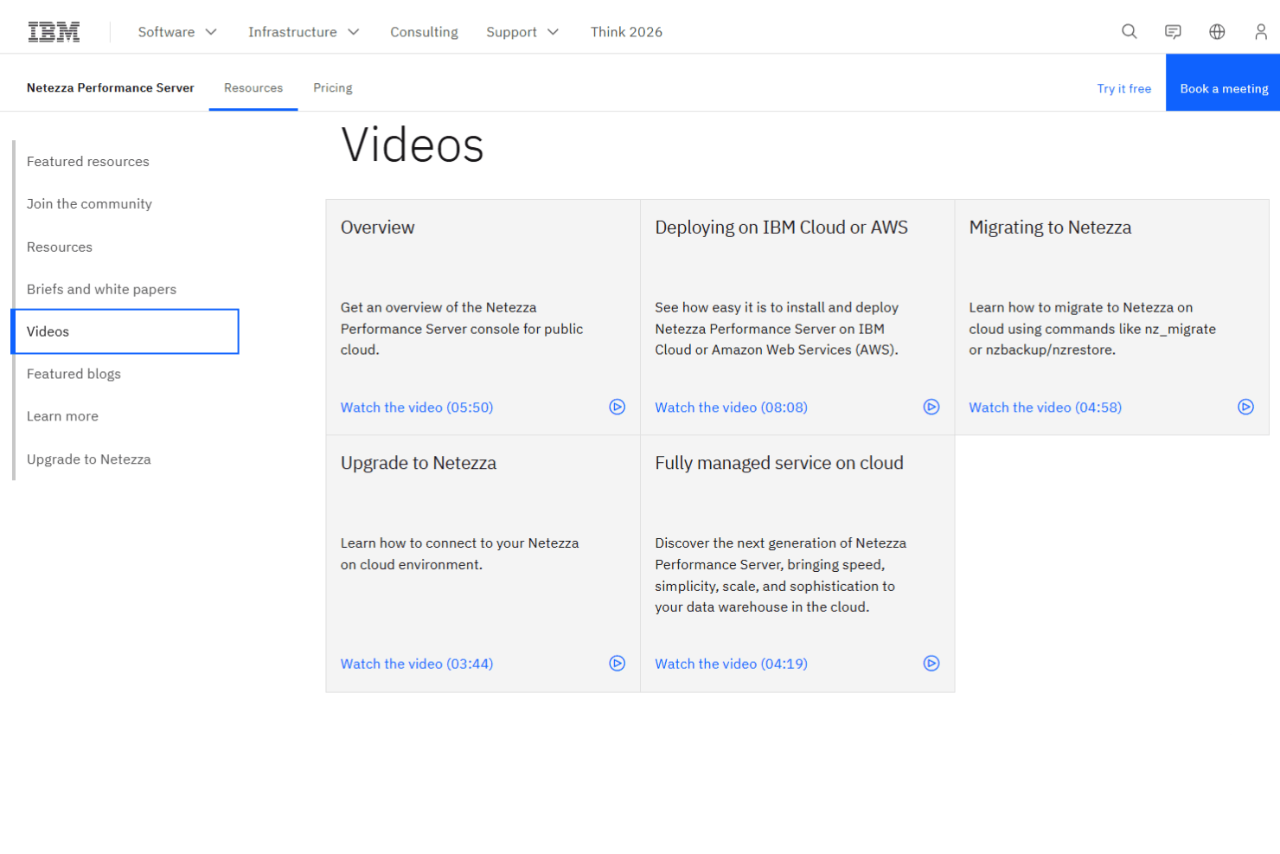
Task: Click the Migrating to Netezza card title
Action: 1050,228
